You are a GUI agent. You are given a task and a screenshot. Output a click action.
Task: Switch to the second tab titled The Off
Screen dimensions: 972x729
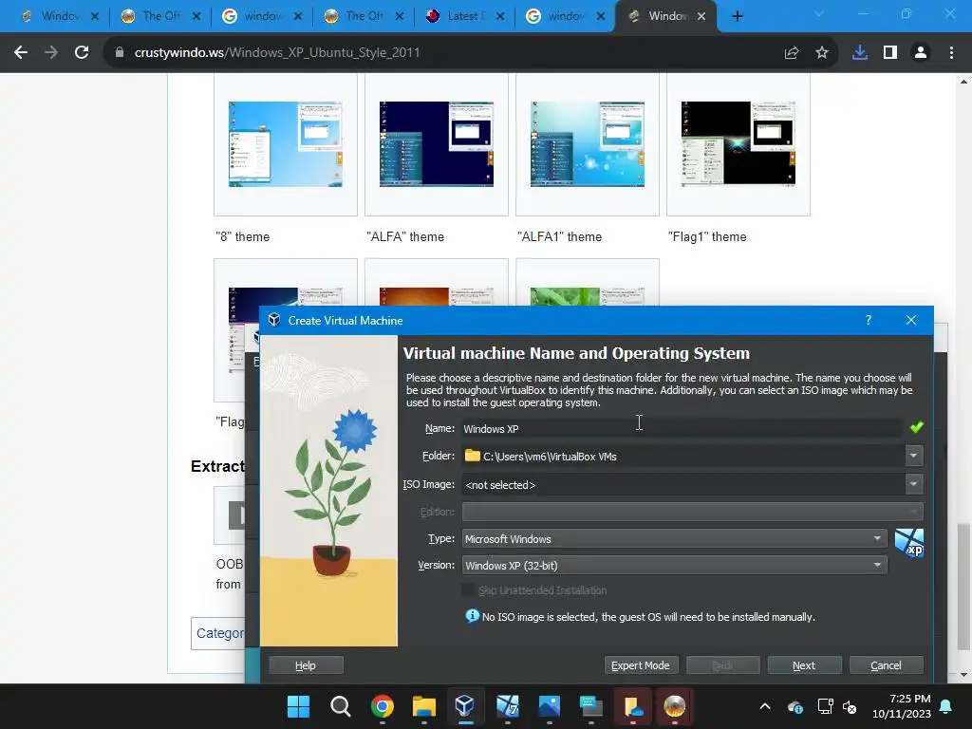tap(159, 17)
